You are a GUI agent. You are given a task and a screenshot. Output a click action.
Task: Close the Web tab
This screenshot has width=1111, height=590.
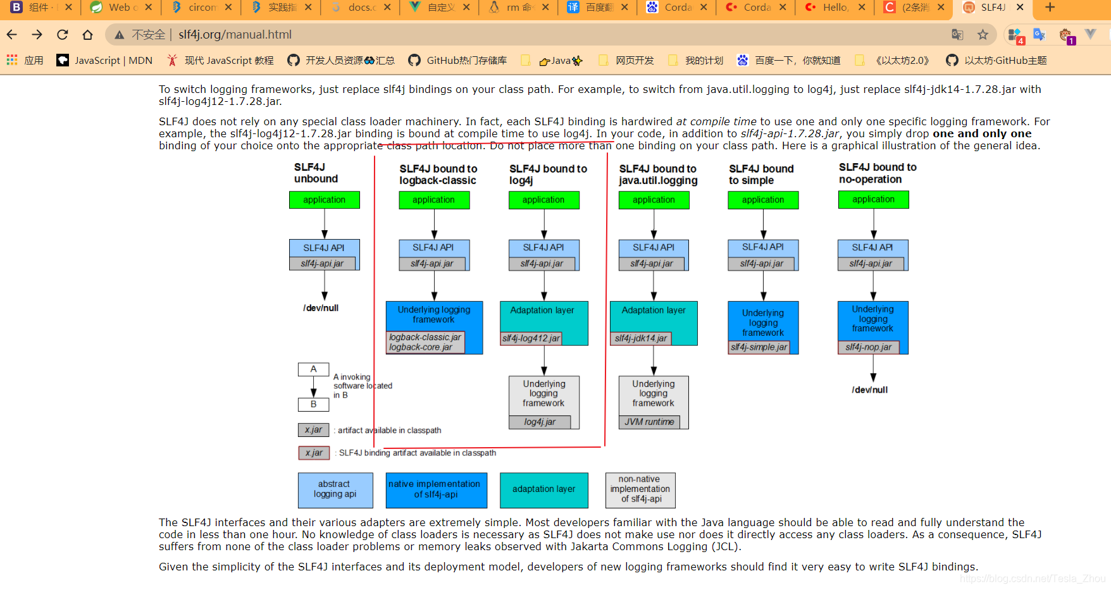[148, 8]
